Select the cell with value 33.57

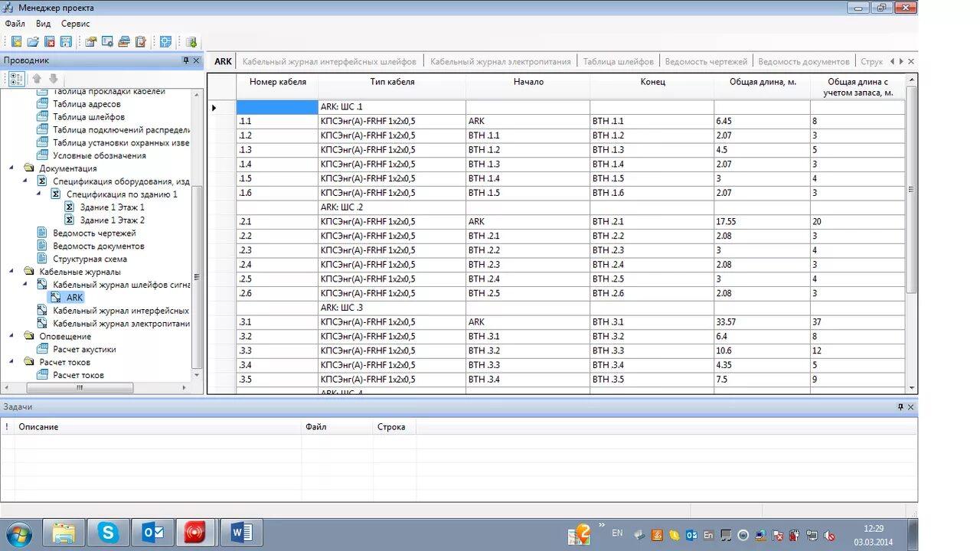(x=762, y=322)
